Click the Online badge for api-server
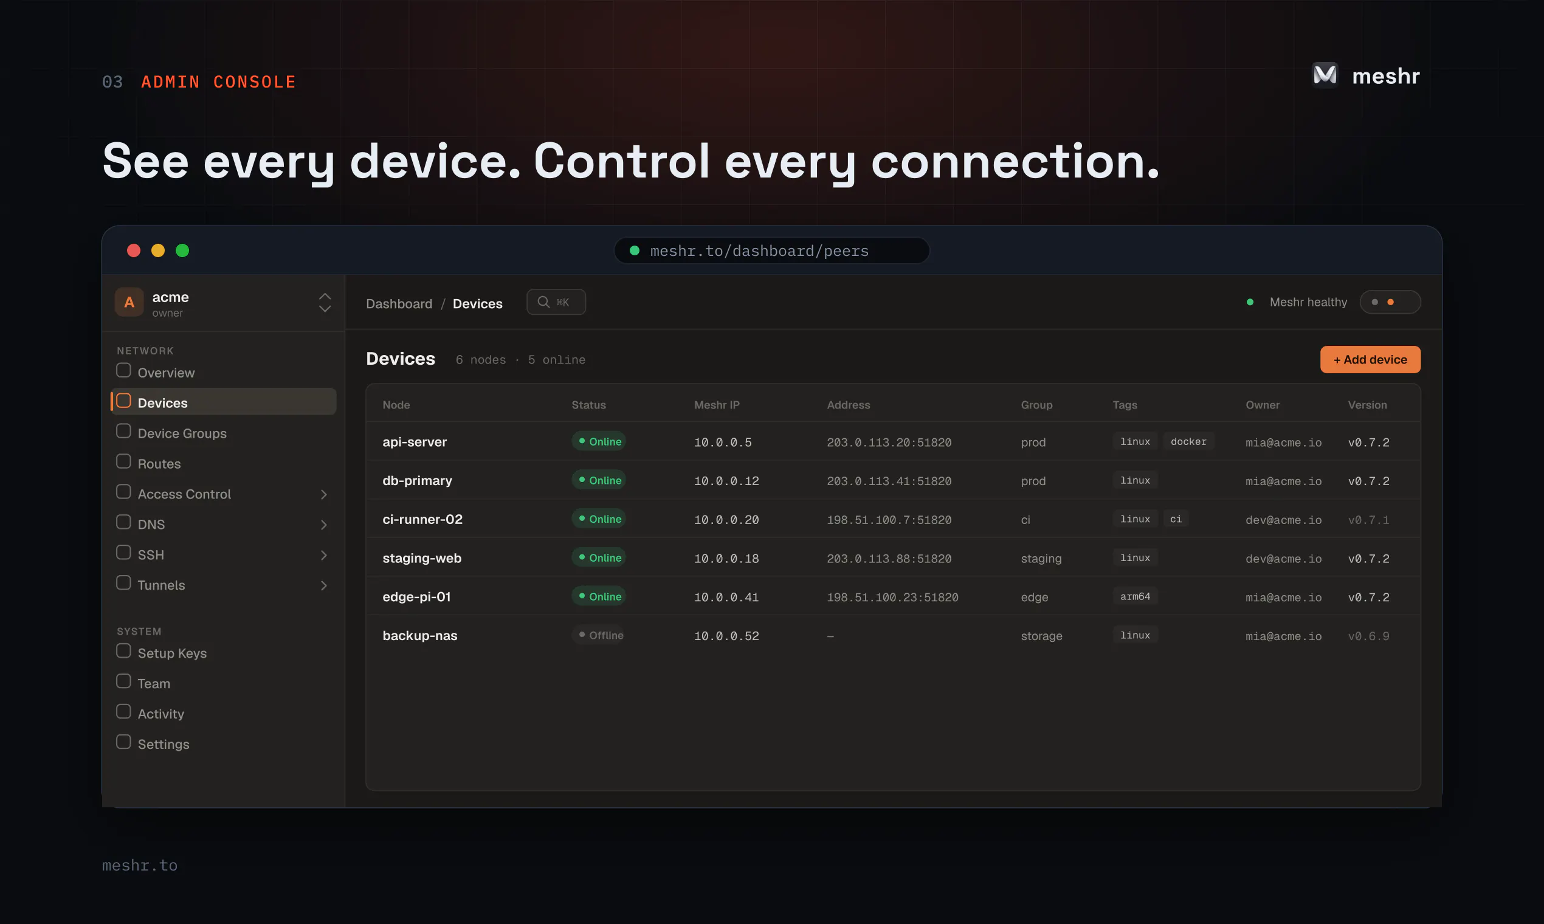The width and height of the screenshot is (1544, 924). [x=599, y=441]
